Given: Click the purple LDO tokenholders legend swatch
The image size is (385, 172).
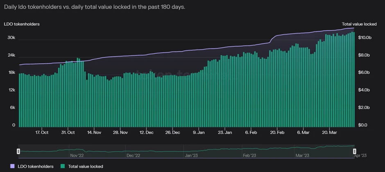Looking at the screenshot, I should [x=12, y=166].
